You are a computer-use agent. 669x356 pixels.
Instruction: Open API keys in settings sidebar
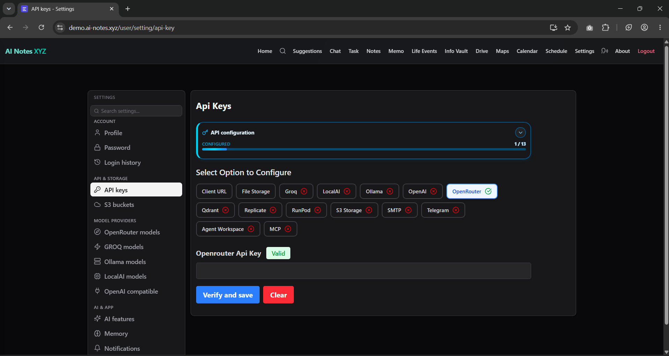[x=136, y=189]
